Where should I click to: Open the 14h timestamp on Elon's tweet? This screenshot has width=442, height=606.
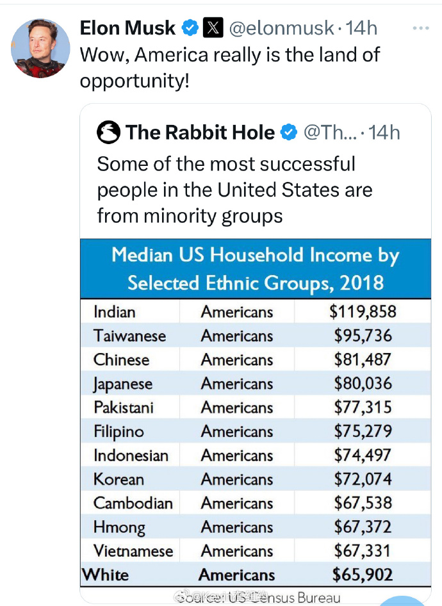pos(361,28)
